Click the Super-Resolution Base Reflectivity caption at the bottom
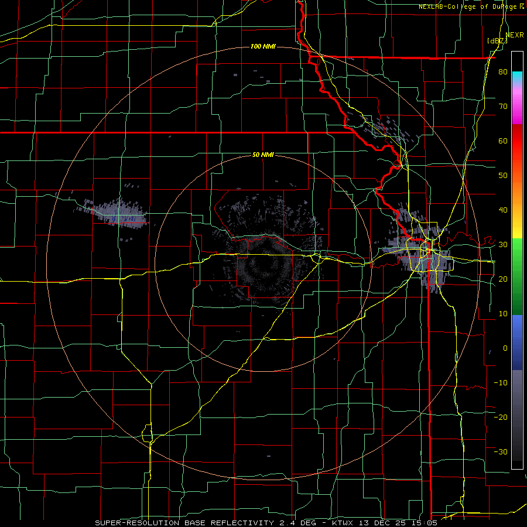The height and width of the screenshot is (527, 527). coord(266,523)
